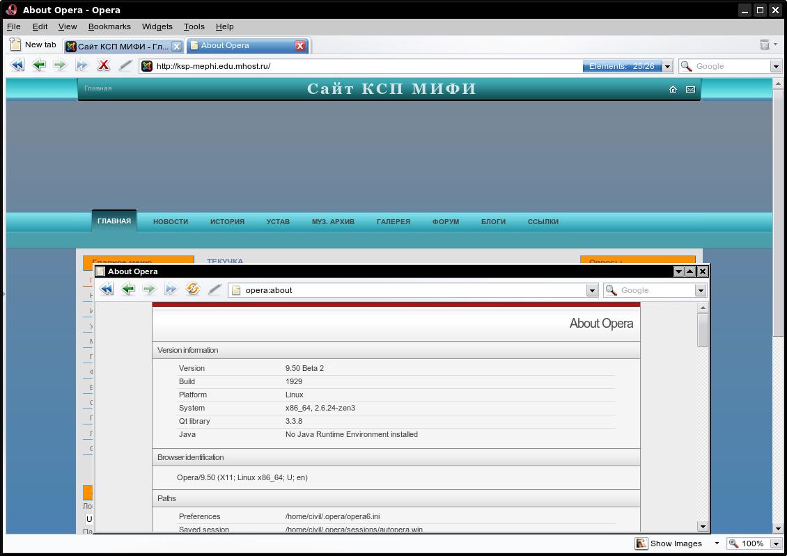
Task: Click the Show Images picture icon
Action: point(641,543)
